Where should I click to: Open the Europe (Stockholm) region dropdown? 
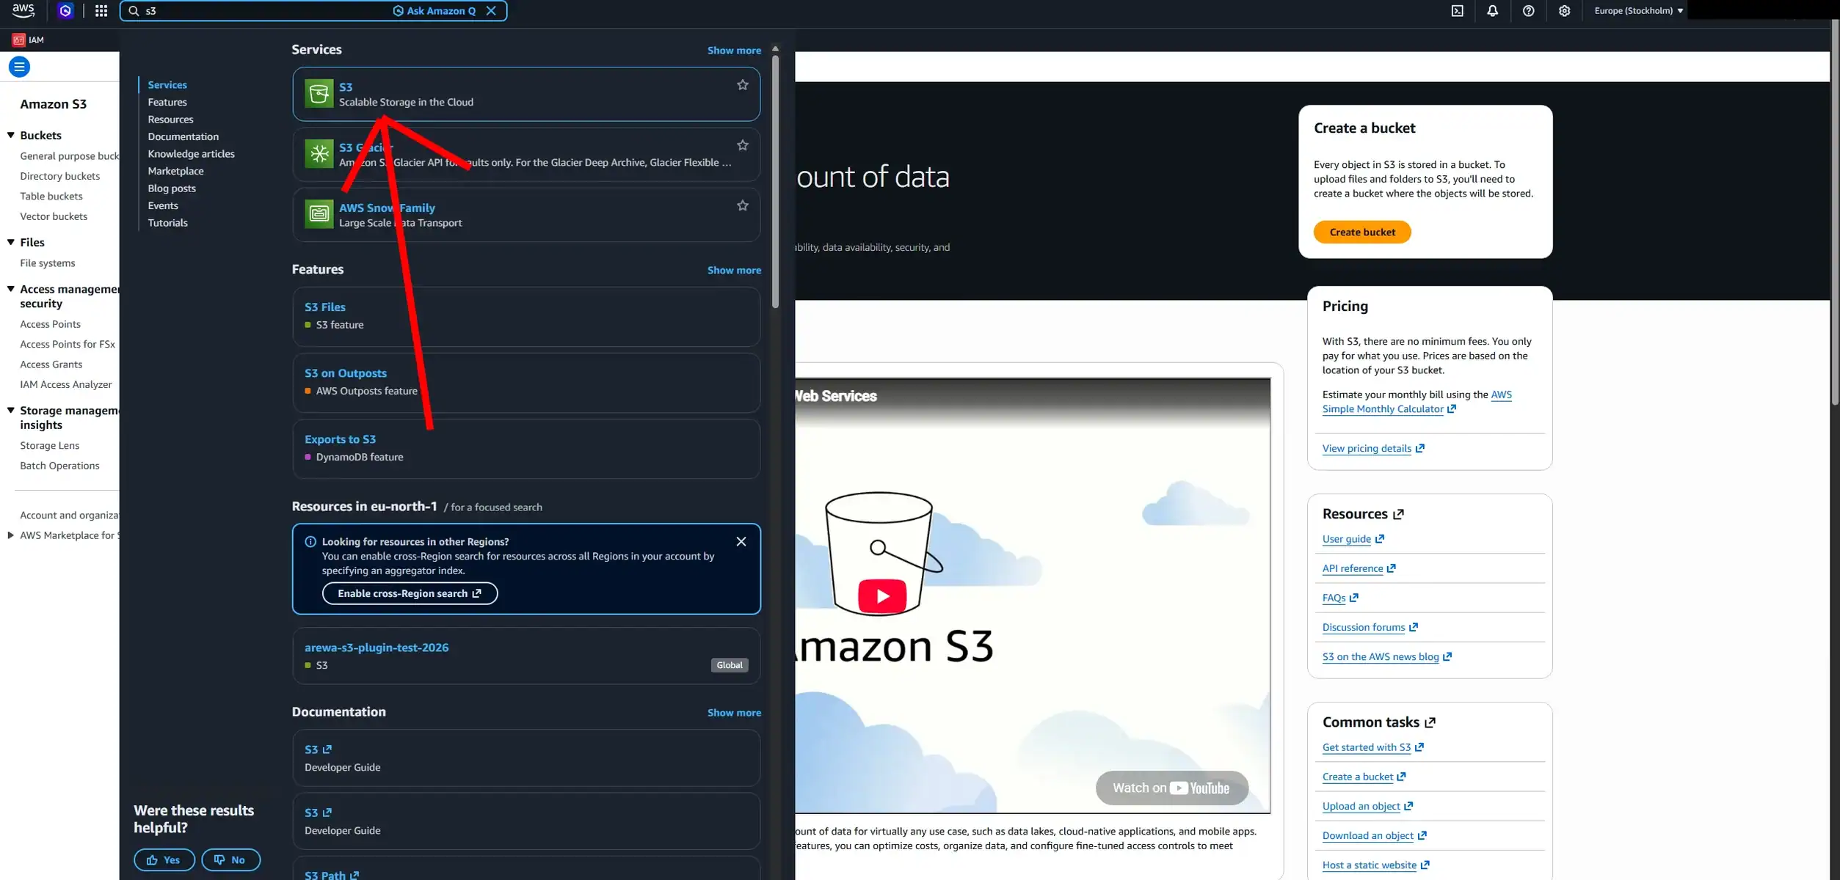pyautogui.click(x=1638, y=10)
